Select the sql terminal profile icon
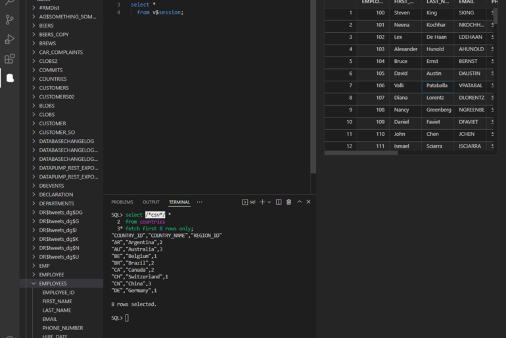This screenshot has width=506, height=338. pos(245,202)
